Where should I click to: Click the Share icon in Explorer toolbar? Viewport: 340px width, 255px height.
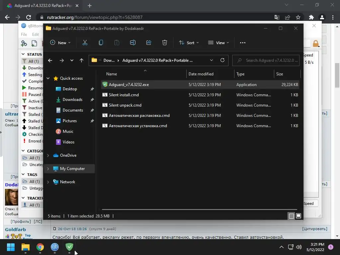pyautogui.click(x=149, y=43)
